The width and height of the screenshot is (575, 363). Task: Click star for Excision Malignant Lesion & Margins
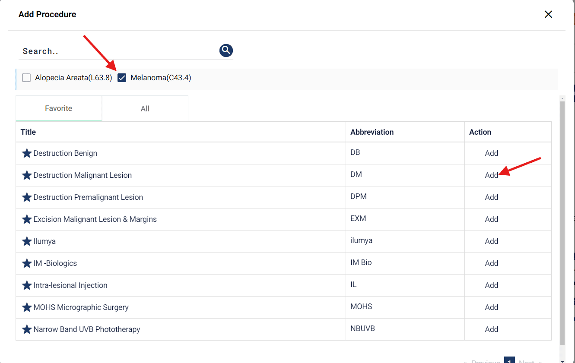[27, 219]
